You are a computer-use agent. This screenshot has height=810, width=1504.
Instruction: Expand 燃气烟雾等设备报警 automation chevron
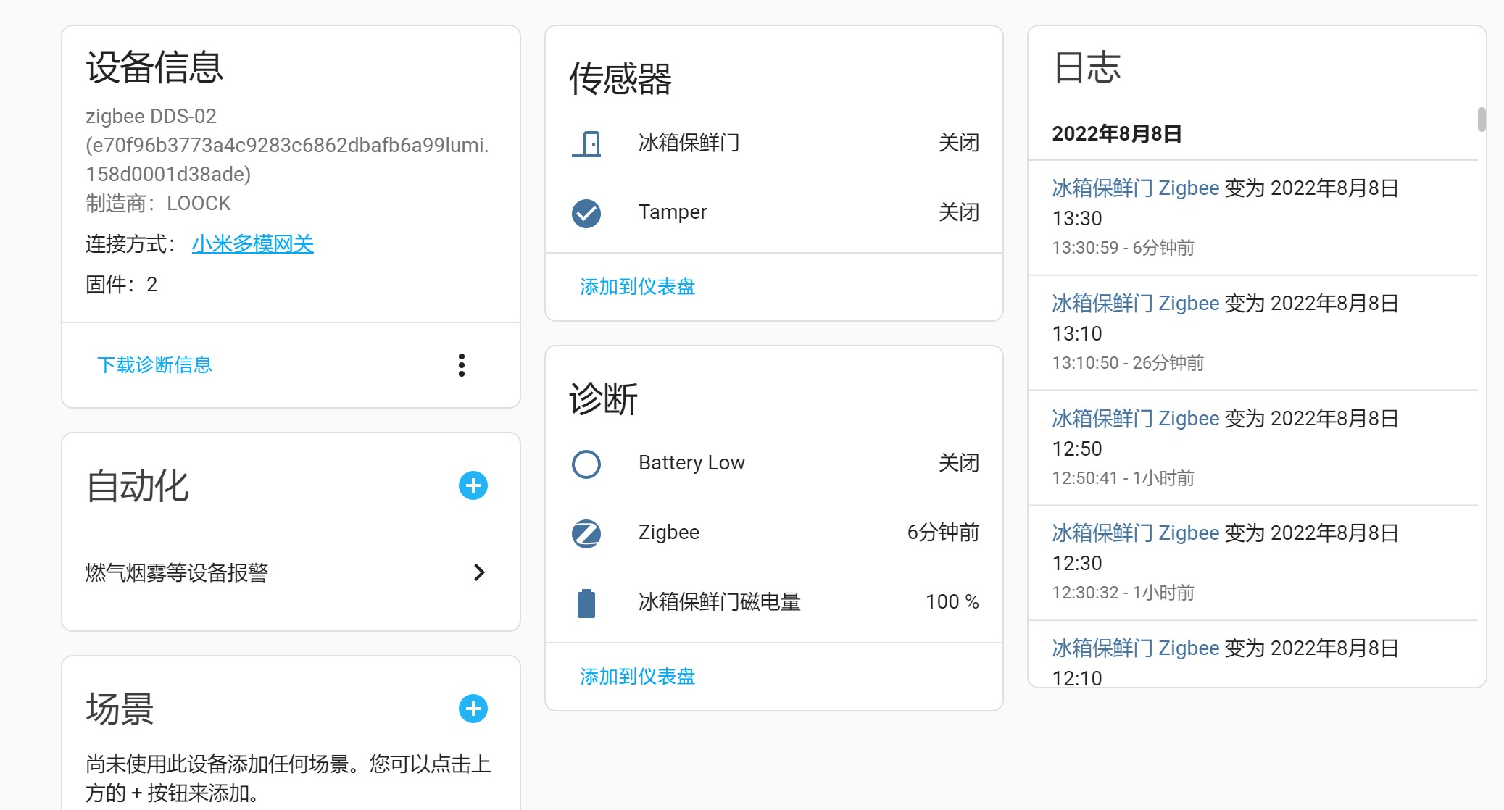tap(479, 572)
